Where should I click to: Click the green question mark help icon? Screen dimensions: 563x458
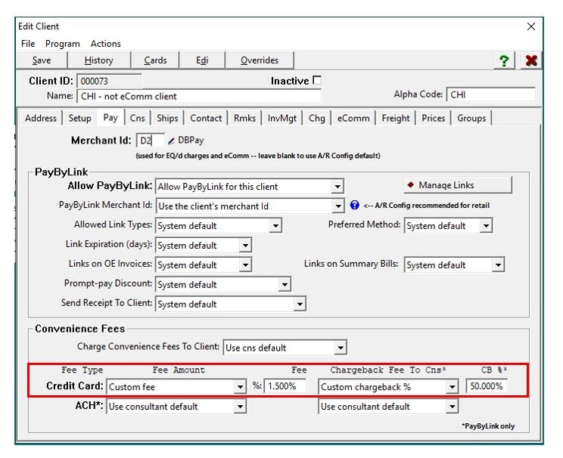pos(504,60)
